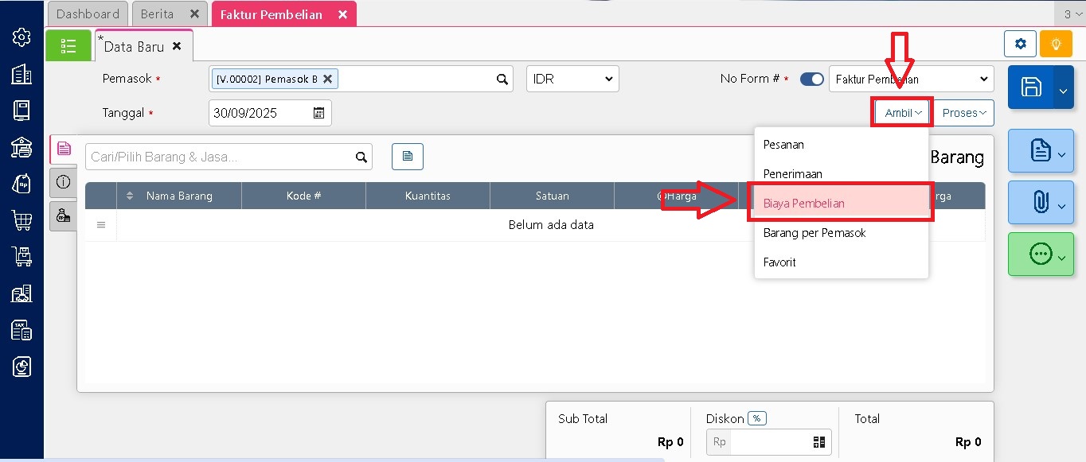Click the blue Save floppy disk icon
1086x462 pixels.
[1031, 87]
